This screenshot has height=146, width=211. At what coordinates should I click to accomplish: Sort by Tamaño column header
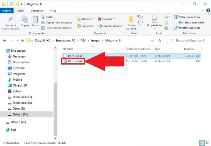click(191, 49)
